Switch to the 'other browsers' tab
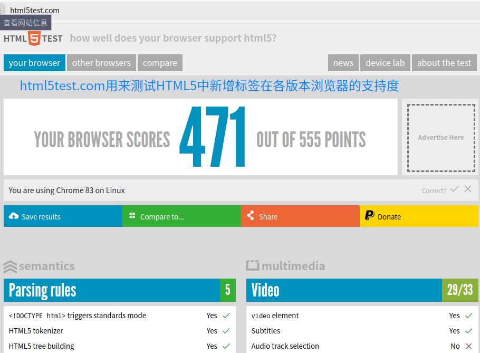The width and height of the screenshot is (480, 353). (x=101, y=63)
